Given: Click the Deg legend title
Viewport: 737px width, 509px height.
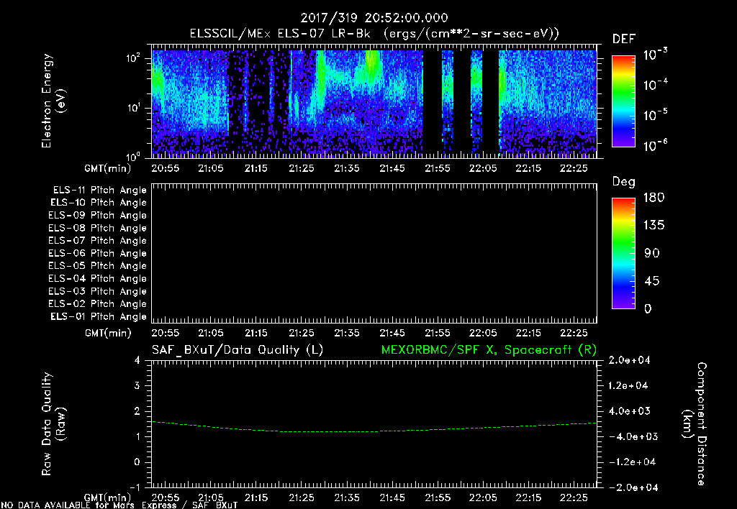Looking at the screenshot, I should click(x=624, y=182).
